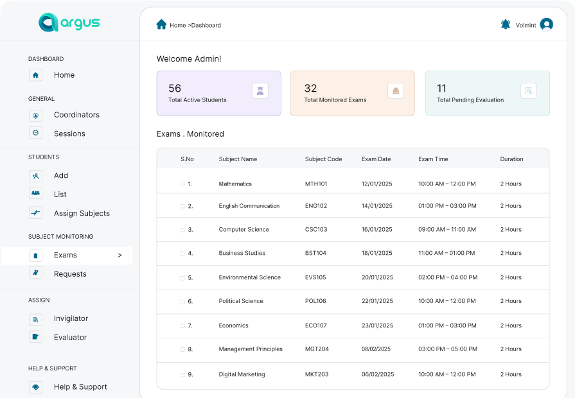Image resolution: width=575 pixels, height=398 pixels.
Task: Click the Assign Subjects sidebar icon
Action: click(36, 213)
